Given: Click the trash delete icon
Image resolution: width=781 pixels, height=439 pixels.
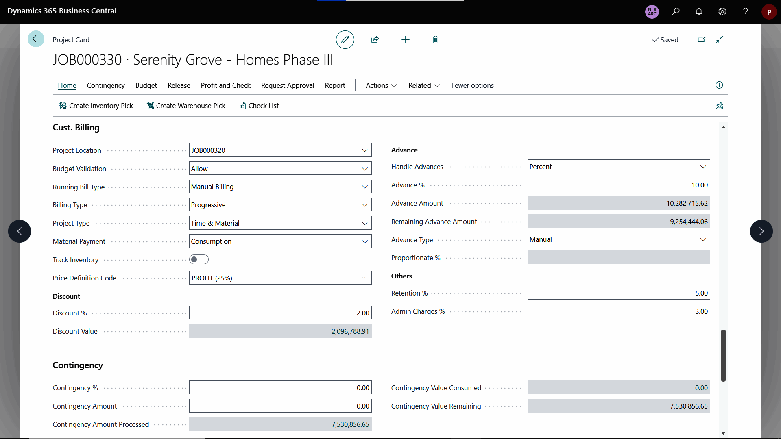Looking at the screenshot, I should click(x=435, y=40).
